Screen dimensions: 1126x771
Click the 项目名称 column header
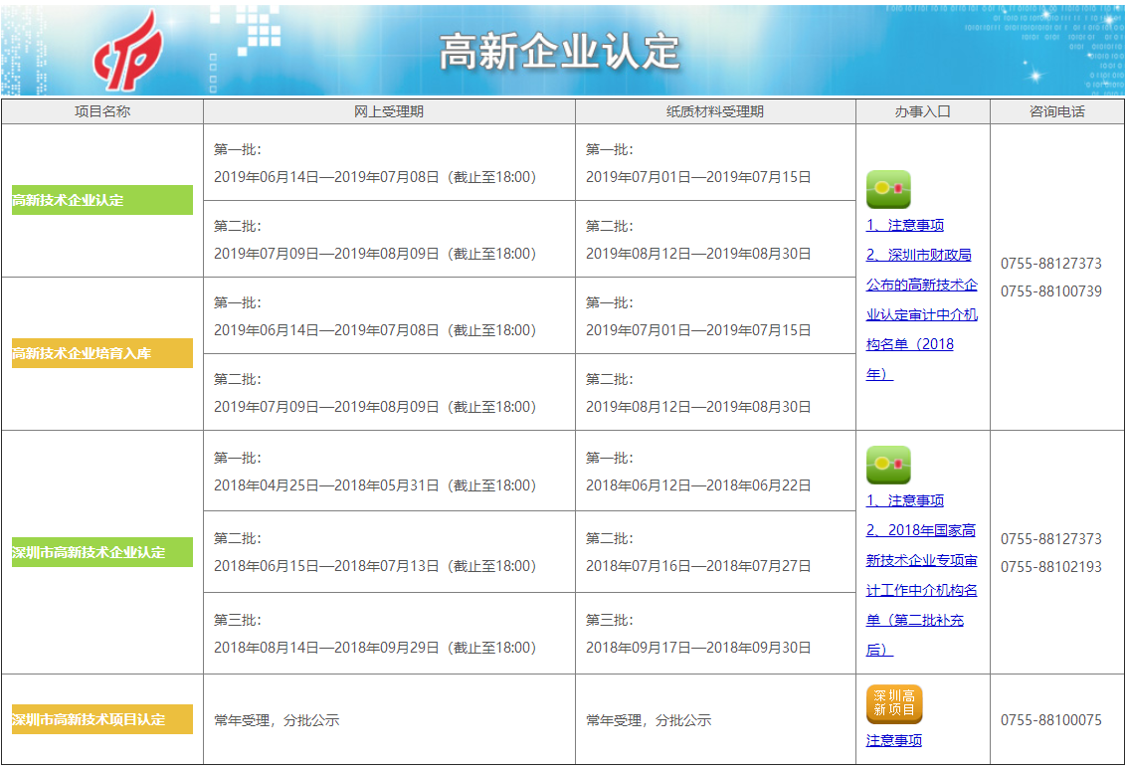tap(102, 111)
